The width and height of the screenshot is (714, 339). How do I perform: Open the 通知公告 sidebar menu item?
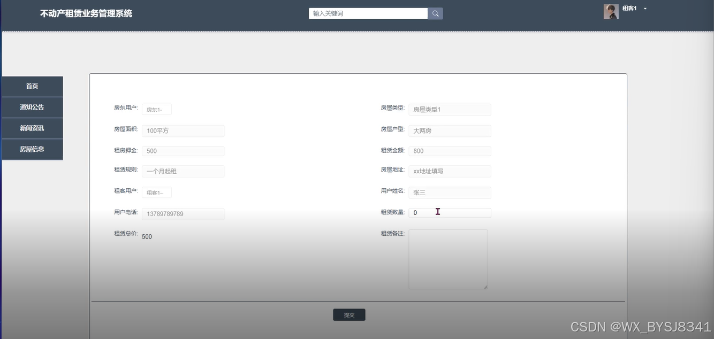[x=32, y=107]
